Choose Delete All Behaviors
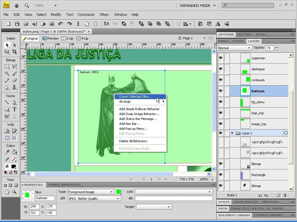 [x=140, y=141]
